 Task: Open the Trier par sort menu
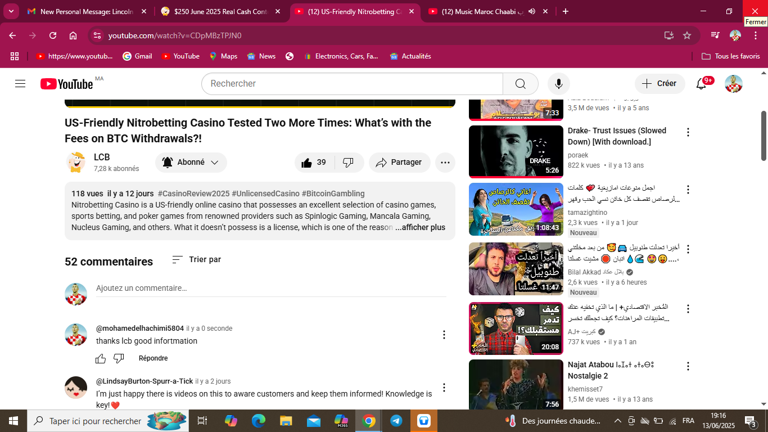(x=196, y=259)
